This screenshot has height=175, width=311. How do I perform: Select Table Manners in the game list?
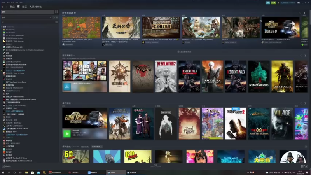pos(14,41)
